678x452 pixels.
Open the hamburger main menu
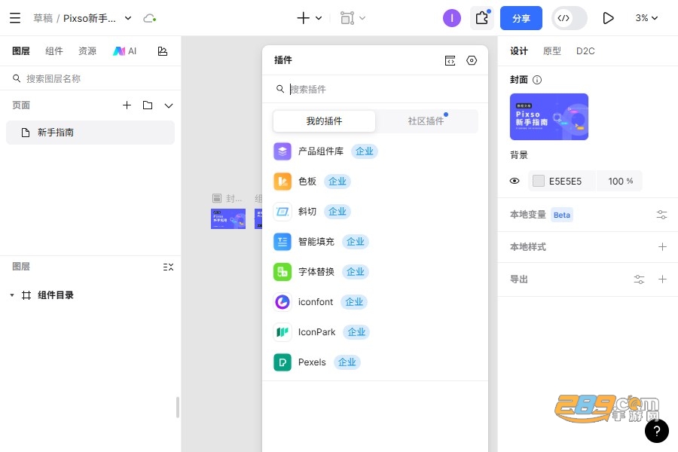15,18
